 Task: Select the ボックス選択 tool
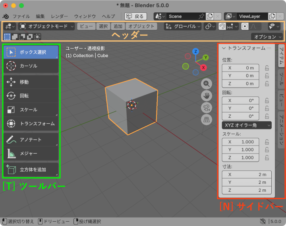pos(31,52)
